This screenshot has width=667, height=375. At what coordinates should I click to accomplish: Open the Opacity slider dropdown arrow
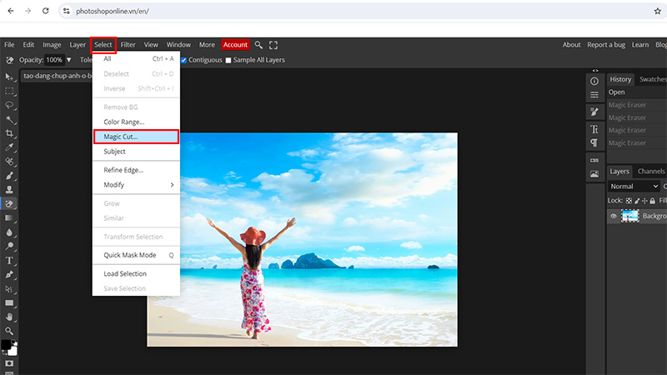(x=69, y=60)
